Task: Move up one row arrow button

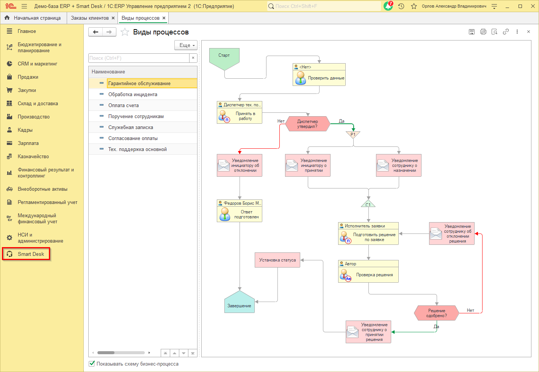Action: coord(174,353)
